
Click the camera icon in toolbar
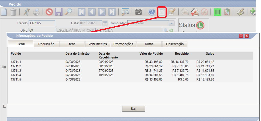[x=138, y=12]
